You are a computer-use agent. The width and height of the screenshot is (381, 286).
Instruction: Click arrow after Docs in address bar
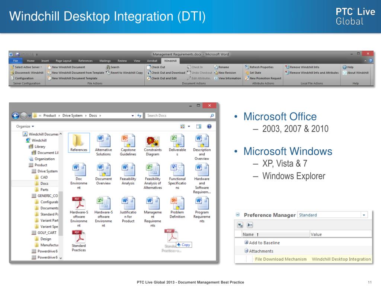coord(100,116)
